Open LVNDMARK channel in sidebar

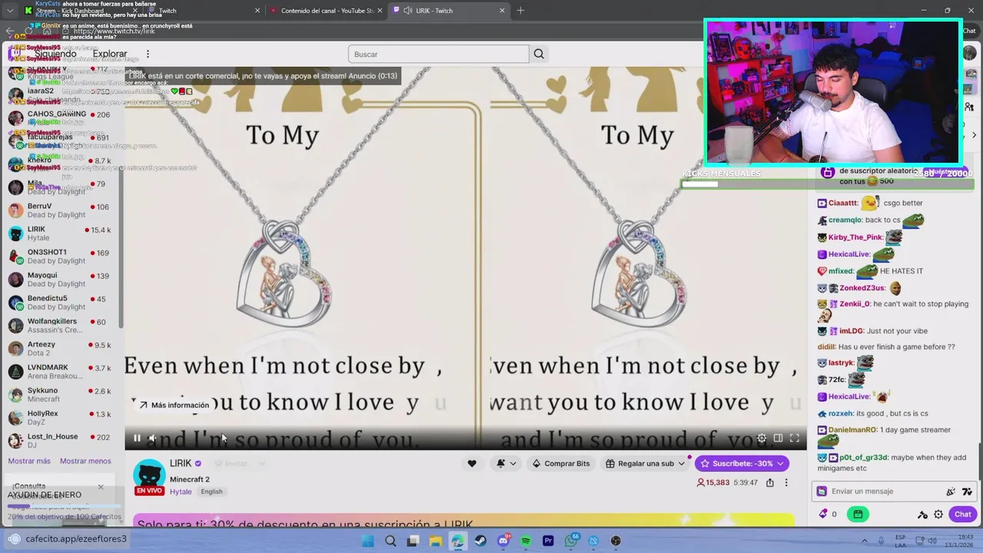(x=60, y=372)
